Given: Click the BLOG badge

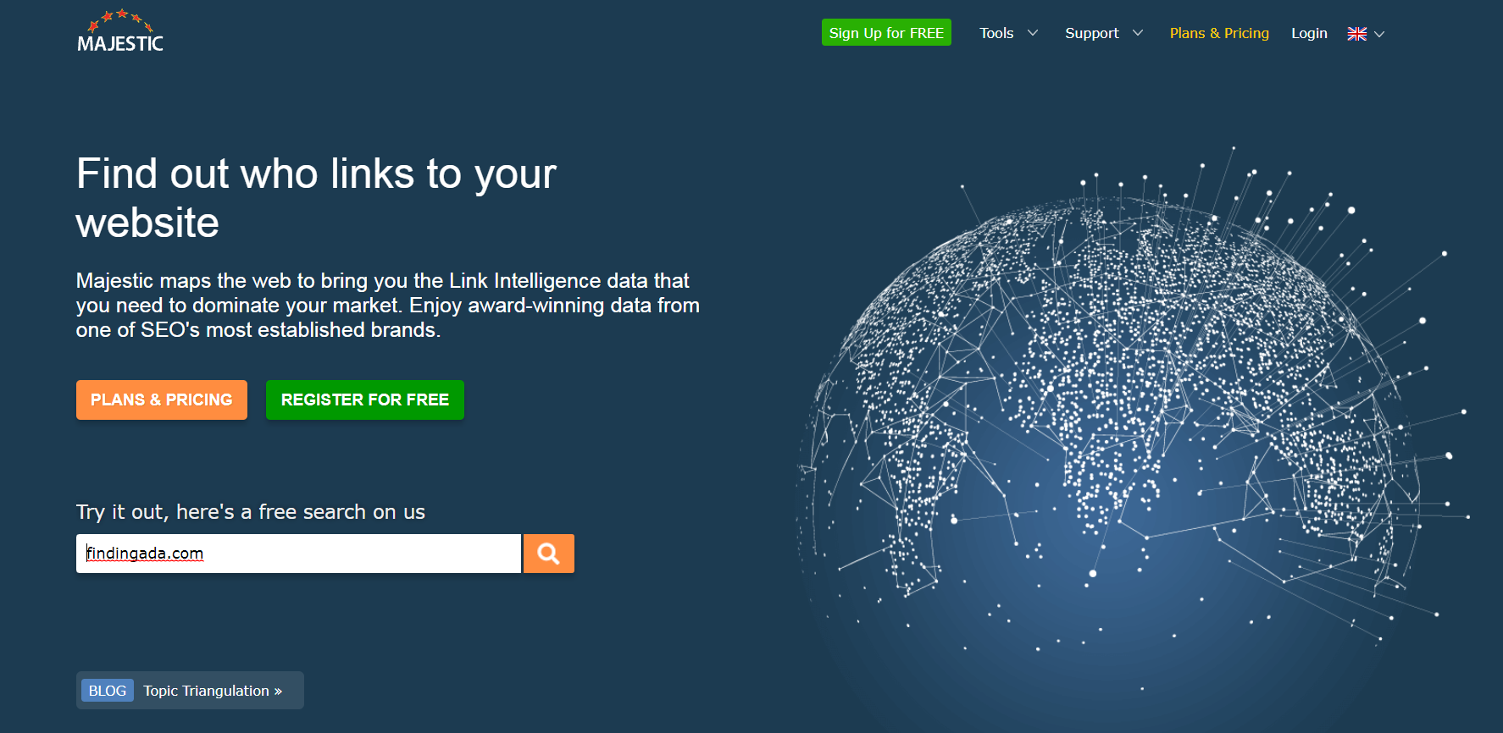Looking at the screenshot, I should [108, 691].
